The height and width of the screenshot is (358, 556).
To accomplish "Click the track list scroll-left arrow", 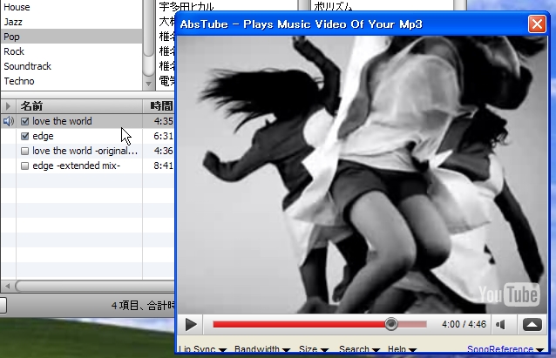I will pos(7,286).
